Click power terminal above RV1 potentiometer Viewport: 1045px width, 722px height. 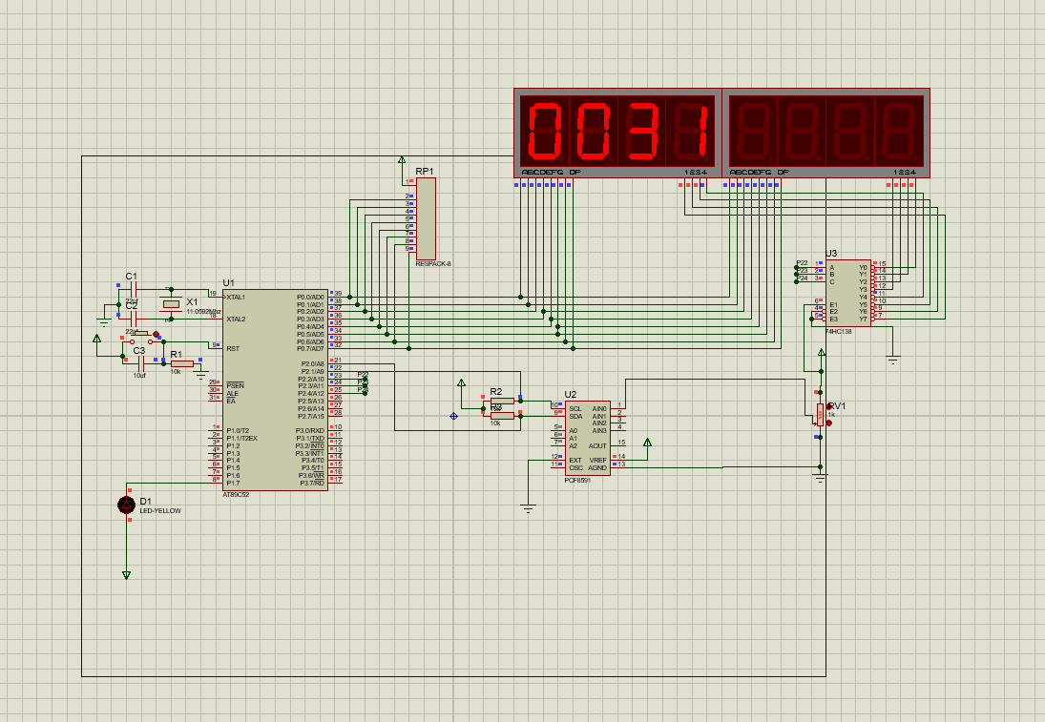[x=821, y=352]
